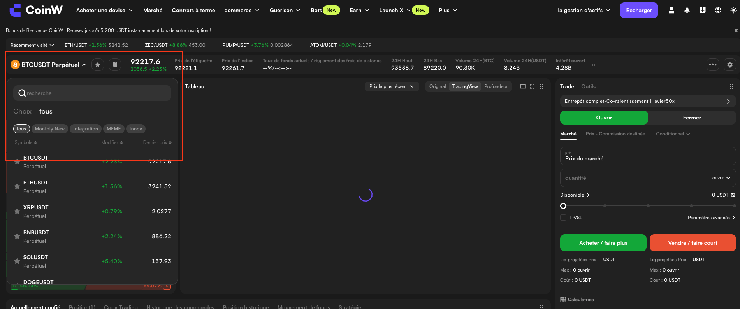Click Vendre / faire court button
Image resolution: width=740 pixels, height=309 pixels.
click(693, 243)
